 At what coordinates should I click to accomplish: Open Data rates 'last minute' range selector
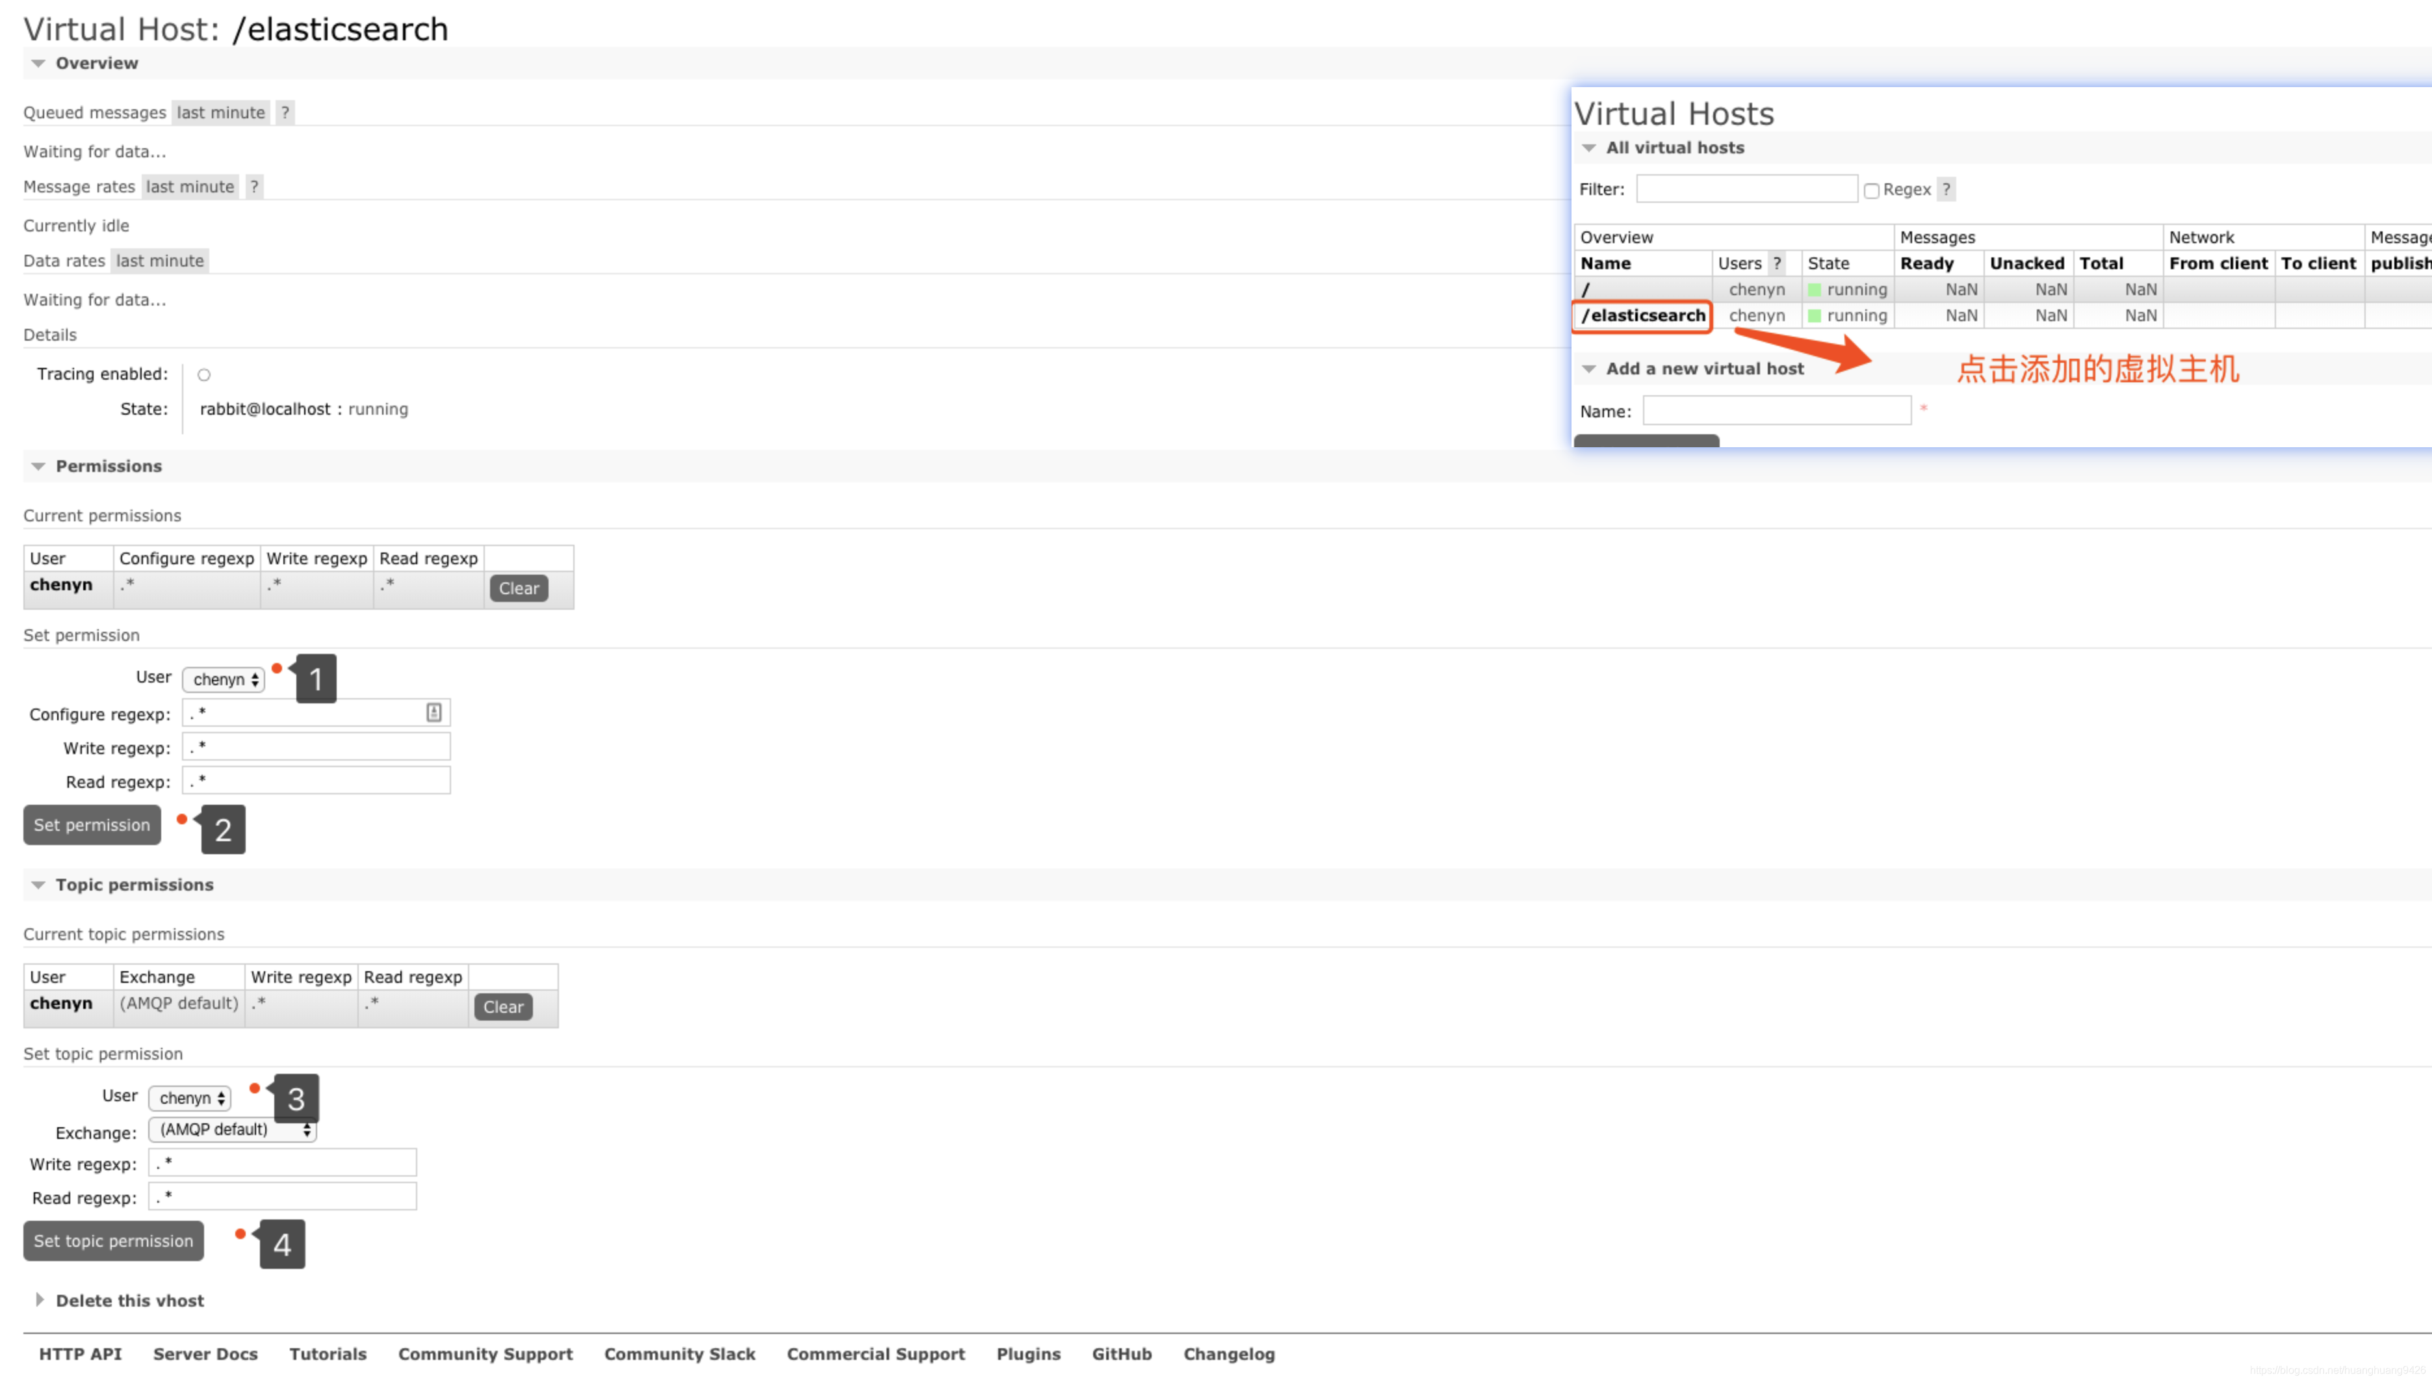point(159,260)
